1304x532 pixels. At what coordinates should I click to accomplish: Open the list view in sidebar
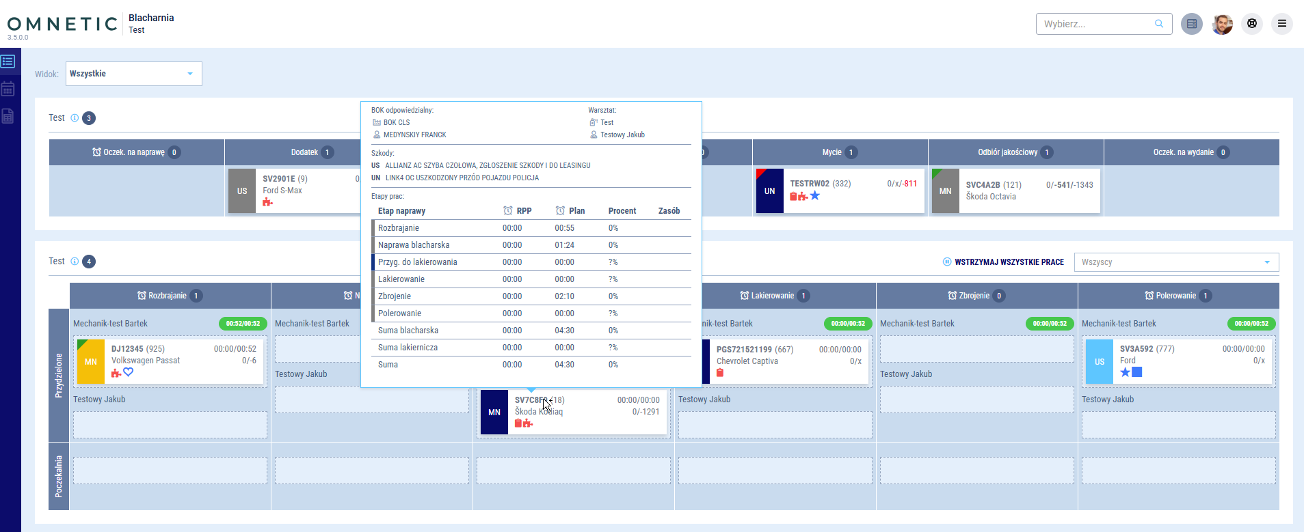pos(8,61)
